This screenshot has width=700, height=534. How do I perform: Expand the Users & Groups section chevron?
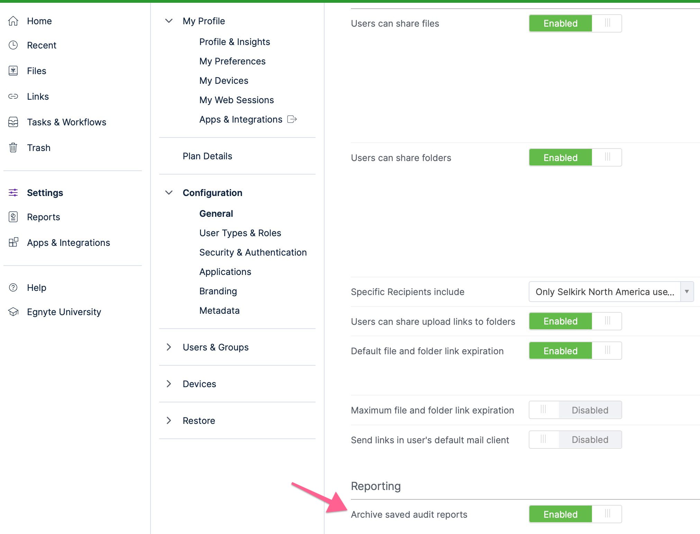[169, 347]
